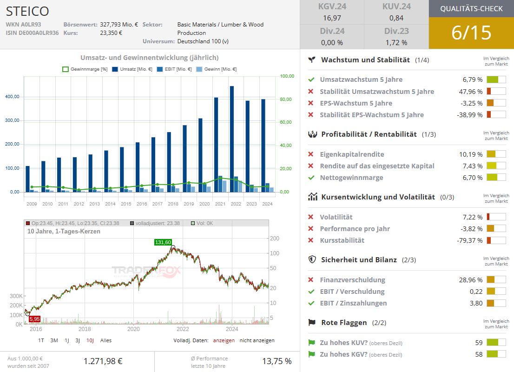Open the Finanzverschuldung metric
The width and height of the screenshot is (514, 372).
click(353, 280)
